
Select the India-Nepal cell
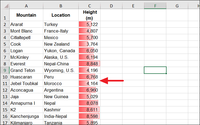coord(61,116)
